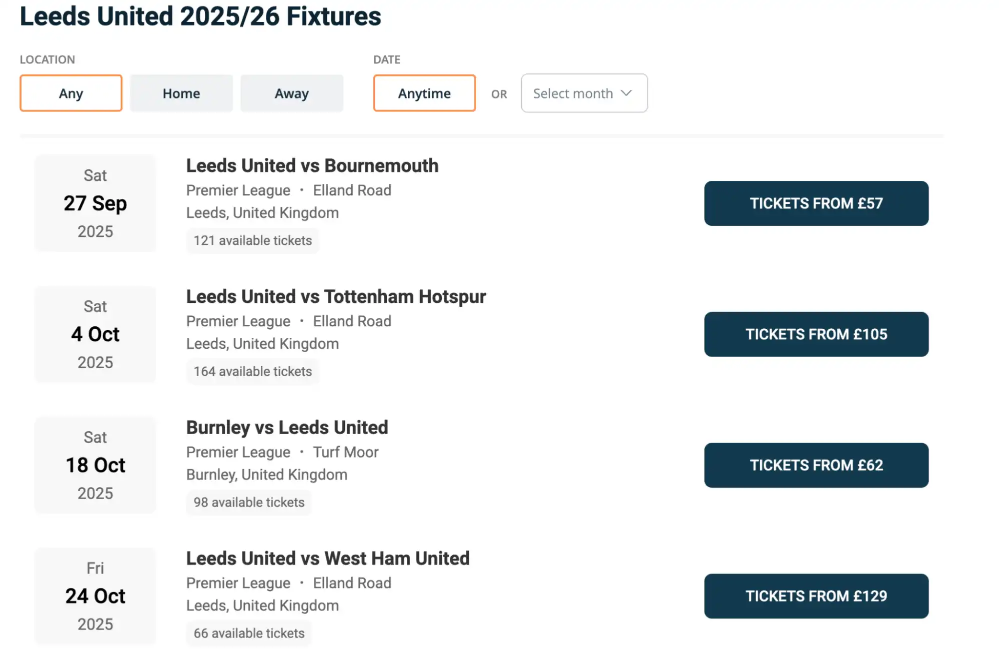Viewport: 999px width, 671px height.
Task: Open Leeds United vs West Ham United fixture
Action: pyautogui.click(x=327, y=558)
